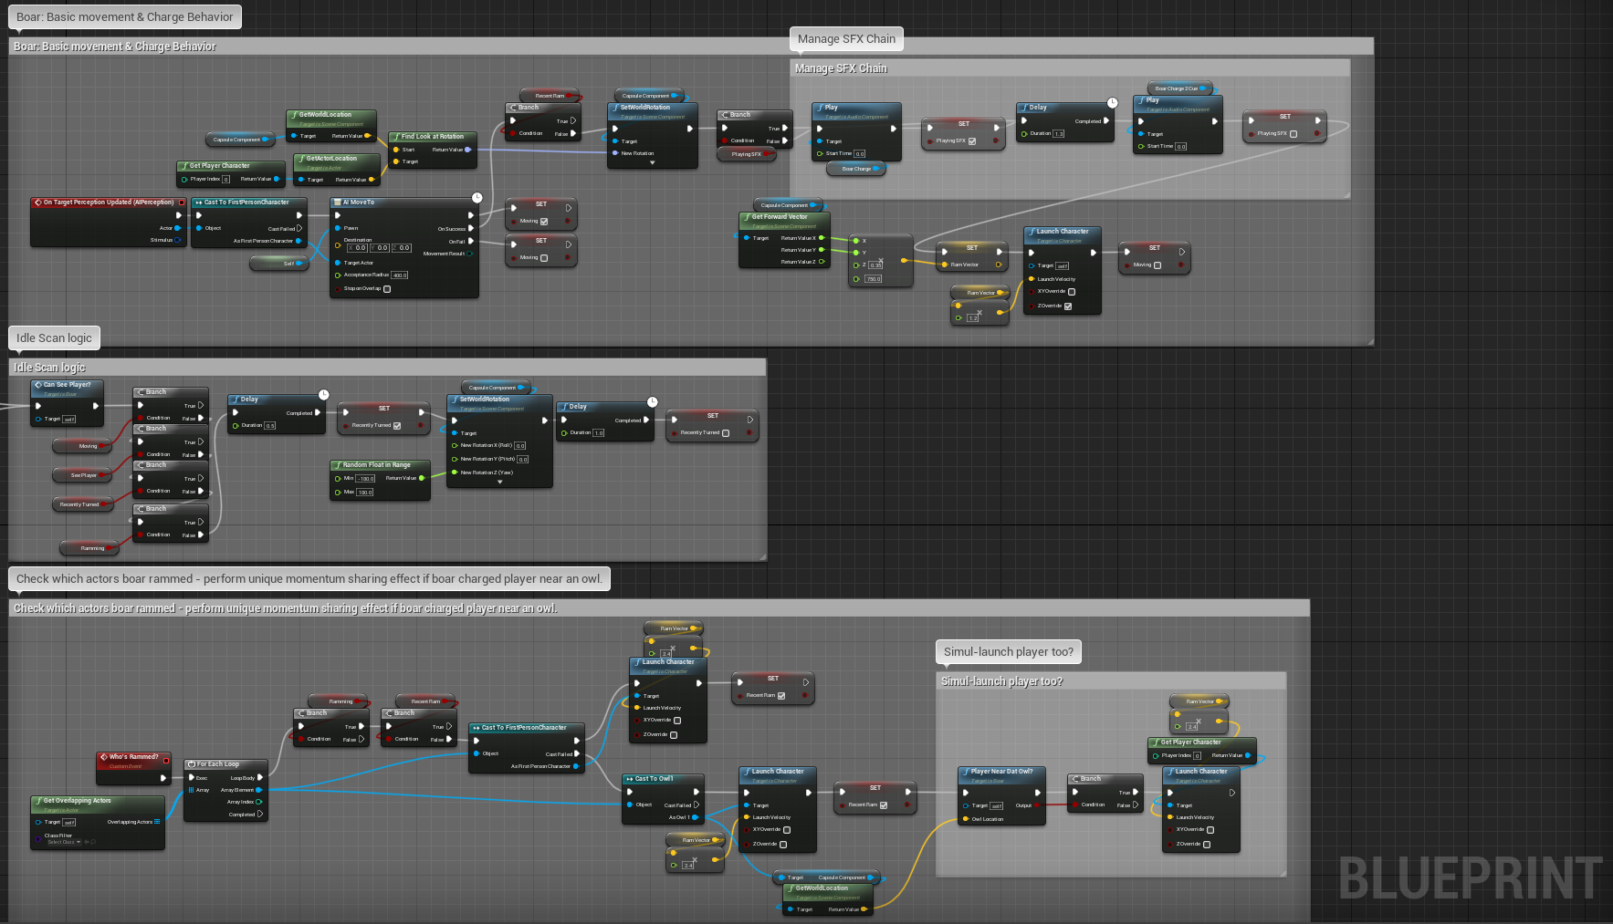1613x924 pixels.
Task: Click the Array Index output pin
Action: (x=259, y=802)
